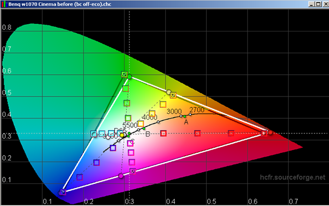Click the red reference target square at triangle vertex
This screenshot has width=329, height=206.
(264, 133)
